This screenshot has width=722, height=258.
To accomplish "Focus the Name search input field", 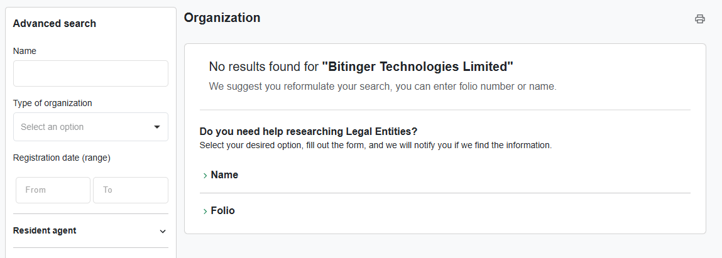I will 90,73.
